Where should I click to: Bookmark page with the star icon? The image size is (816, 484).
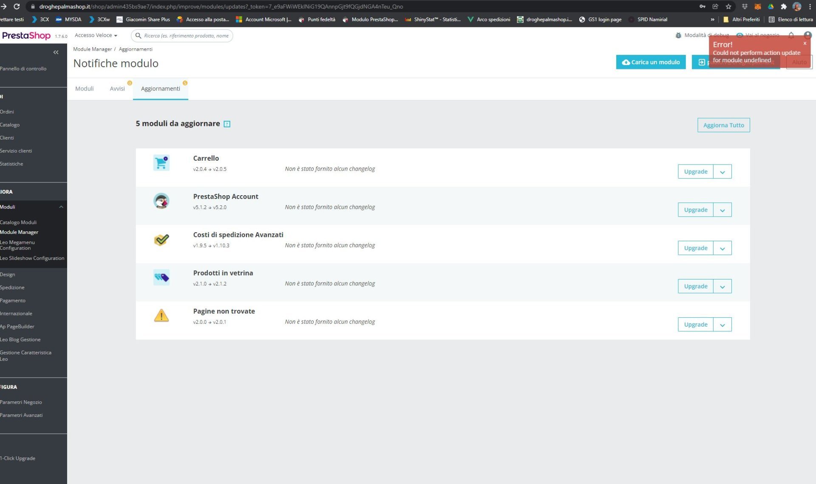pos(728,6)
